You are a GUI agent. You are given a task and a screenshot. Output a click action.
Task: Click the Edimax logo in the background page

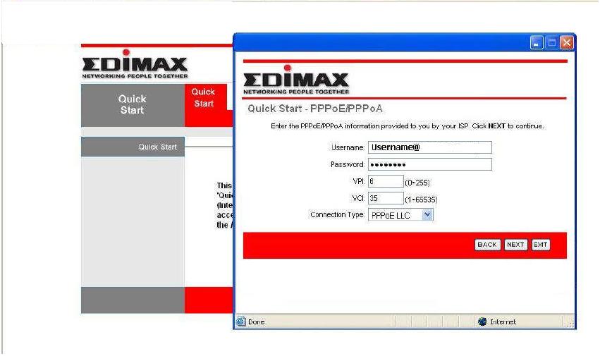coord(135,64)
